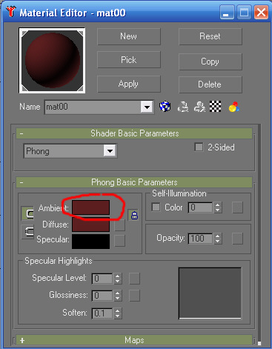Toggle the black-and-white checker background icon
The height and width of the screenshot is (349, 272).
coord(216,107)
